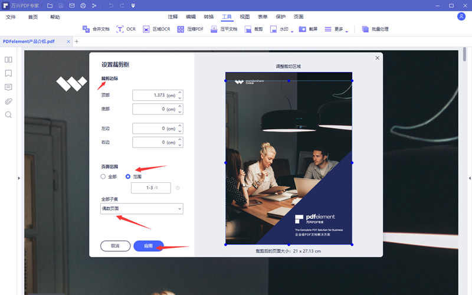
Task: Click the share icon in title bar
Action: [x=94, y=5]
